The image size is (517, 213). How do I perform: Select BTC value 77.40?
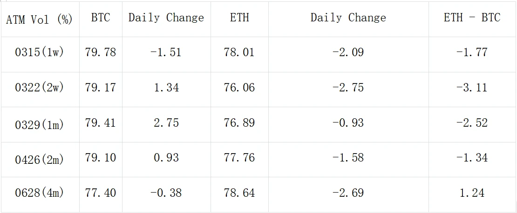point(101,193)
